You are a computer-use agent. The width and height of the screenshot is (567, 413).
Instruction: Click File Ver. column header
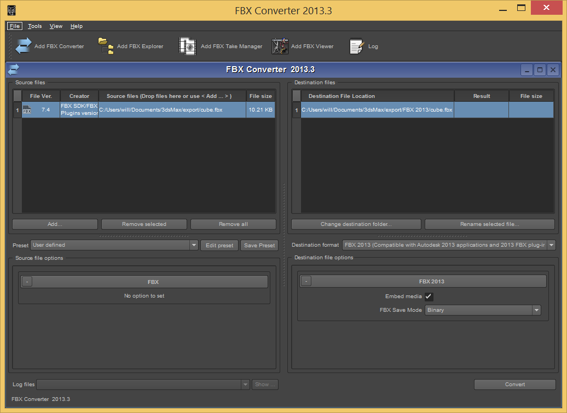41,96
